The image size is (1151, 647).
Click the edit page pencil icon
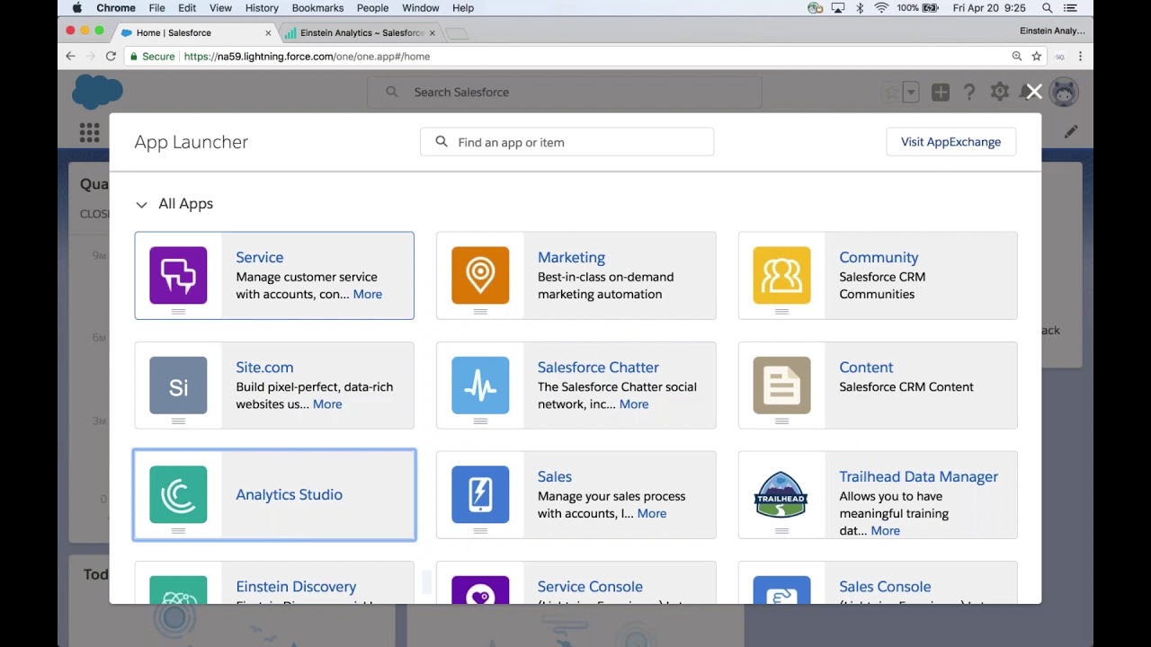click(1071, 132)
